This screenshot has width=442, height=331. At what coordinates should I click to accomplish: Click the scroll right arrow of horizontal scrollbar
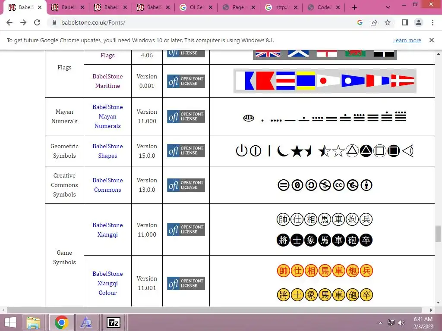click(x=431, y=310)
